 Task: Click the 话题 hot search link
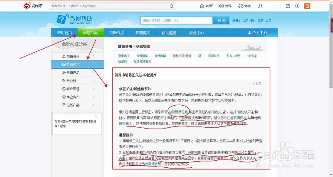click(261, 21)
